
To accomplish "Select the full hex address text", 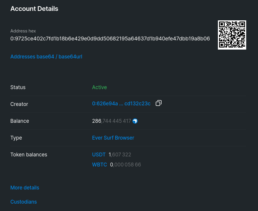I will [x=110, y=39].
